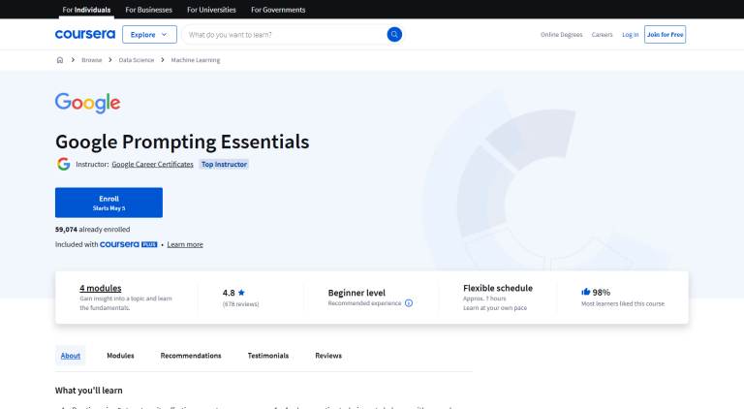Switch to For Businesses tab
The width and height of the screenshot is (744, 409).
[148, 10]
